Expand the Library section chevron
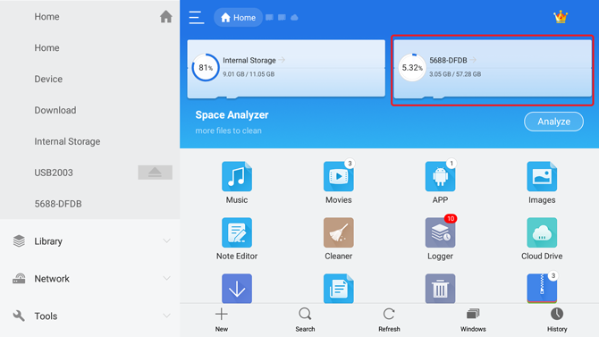Viewport: 599px width, 337px height. click(x=166, y=240)
